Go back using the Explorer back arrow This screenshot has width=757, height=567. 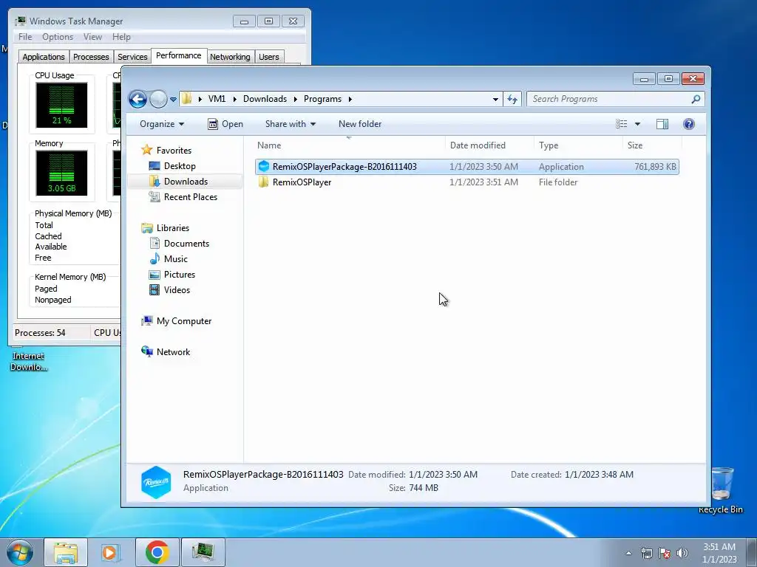pyautogui.click(x=138, y=100)
